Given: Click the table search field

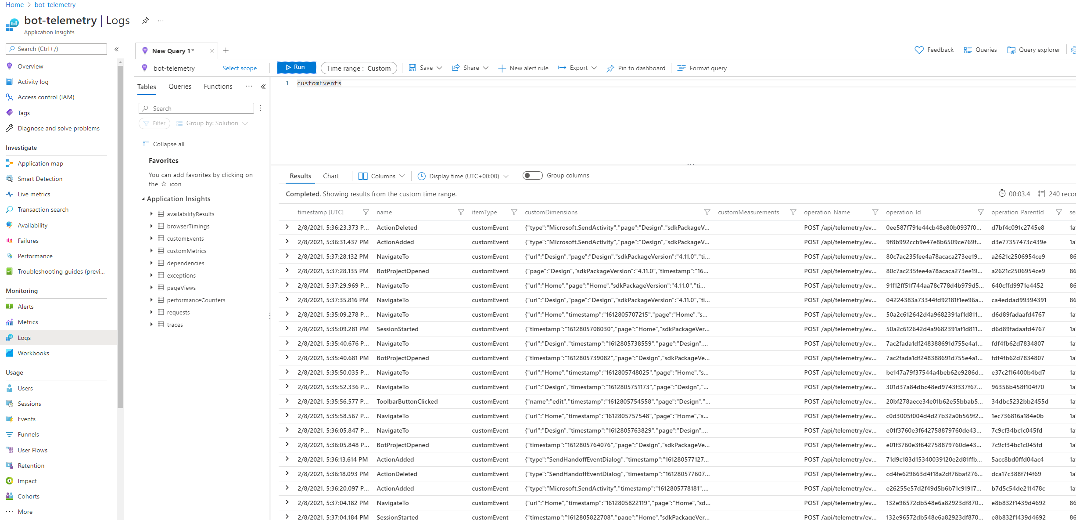Looking at the screenshot, I should click(196, 108).
